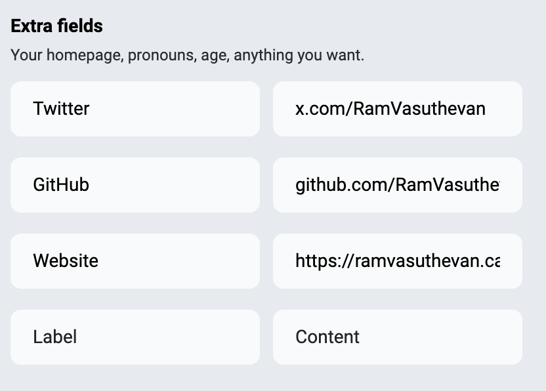Click the 'Your homepage, pronouns, age' description text
Screen dimensions: 546x391
[x=187, y=55]
